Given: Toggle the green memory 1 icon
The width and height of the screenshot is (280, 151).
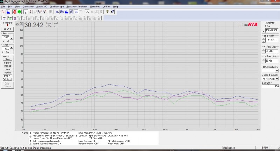Looking at the screenshot, I should pos(10,18).
